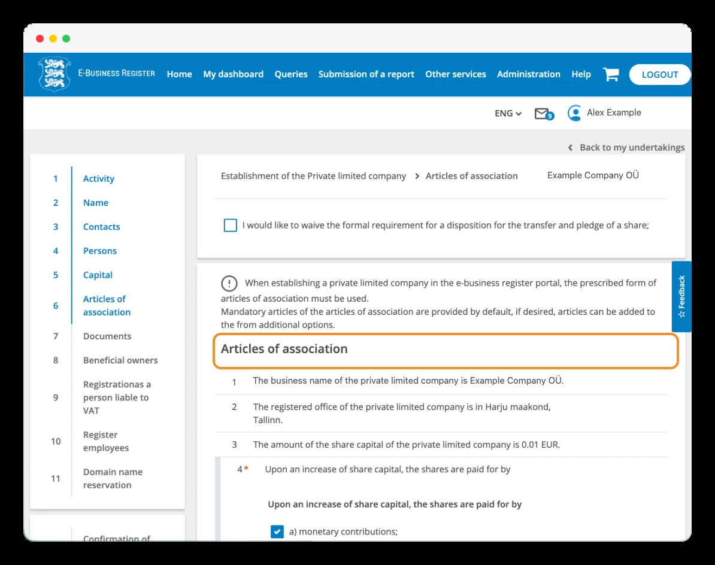
Task: Click the E-Business Register coat of arms logo
Action: pos(54,74)
